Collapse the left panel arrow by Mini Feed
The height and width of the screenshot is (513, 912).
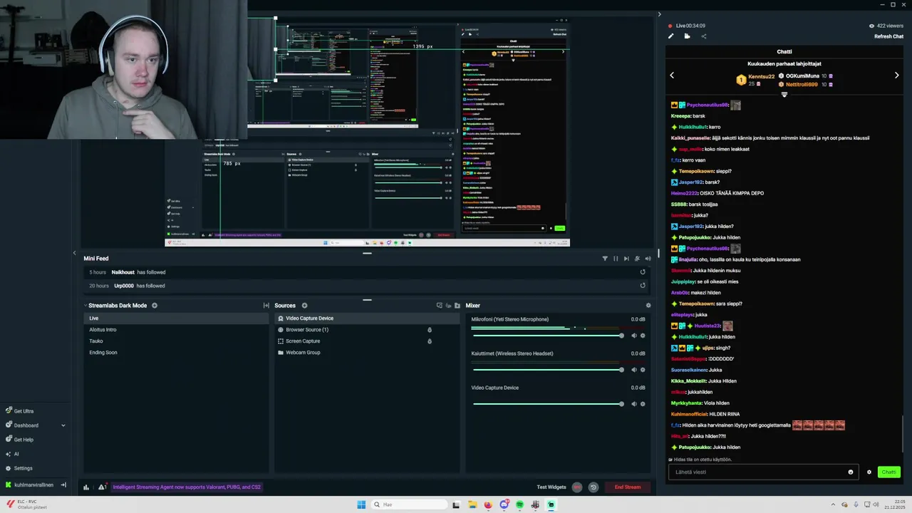[x=75, y=253]
